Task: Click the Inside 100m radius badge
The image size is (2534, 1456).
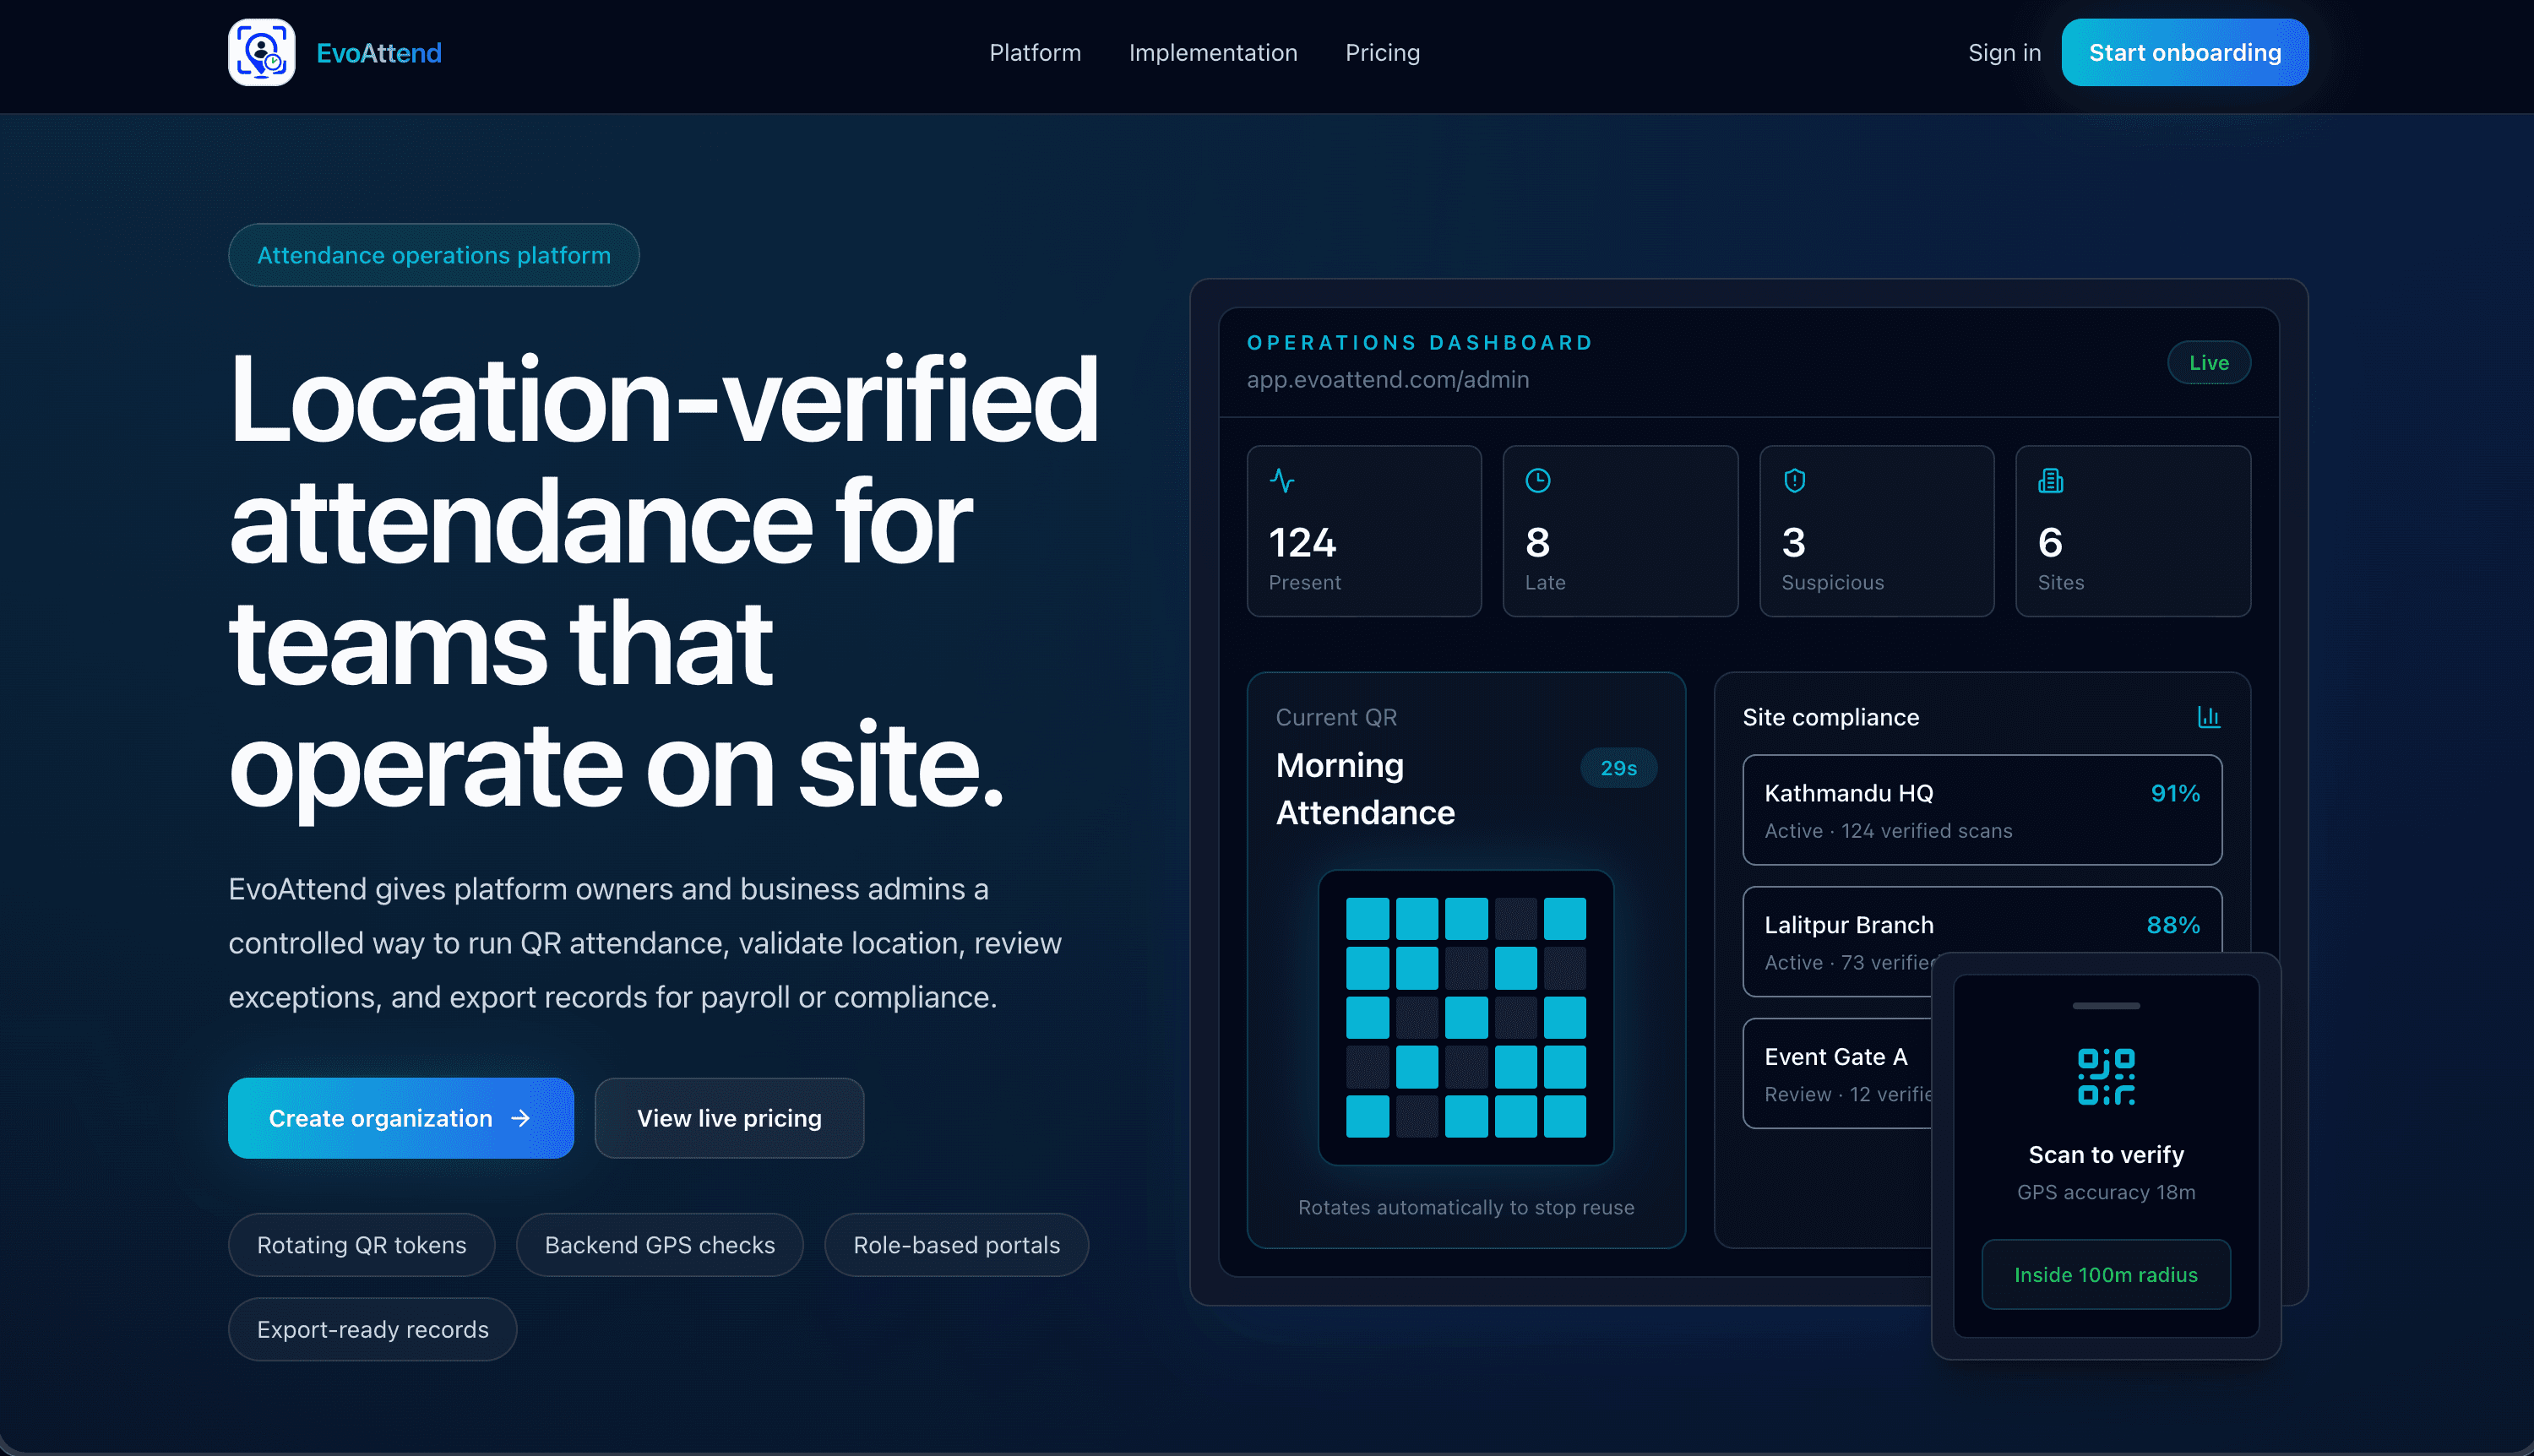Action: (x=2106, y=1274)
